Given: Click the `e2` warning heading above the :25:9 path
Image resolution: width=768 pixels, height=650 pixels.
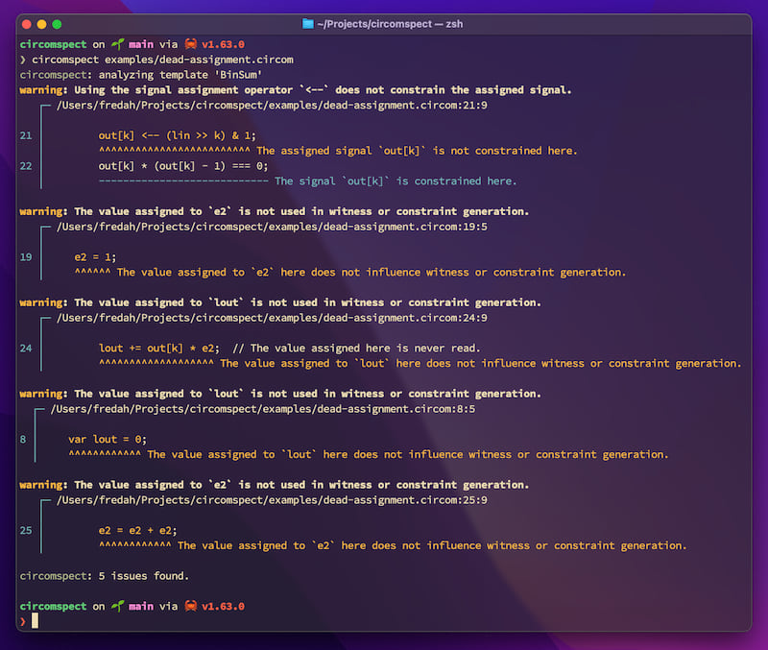Looking at the screenshot, I should [x=275, y=485].
